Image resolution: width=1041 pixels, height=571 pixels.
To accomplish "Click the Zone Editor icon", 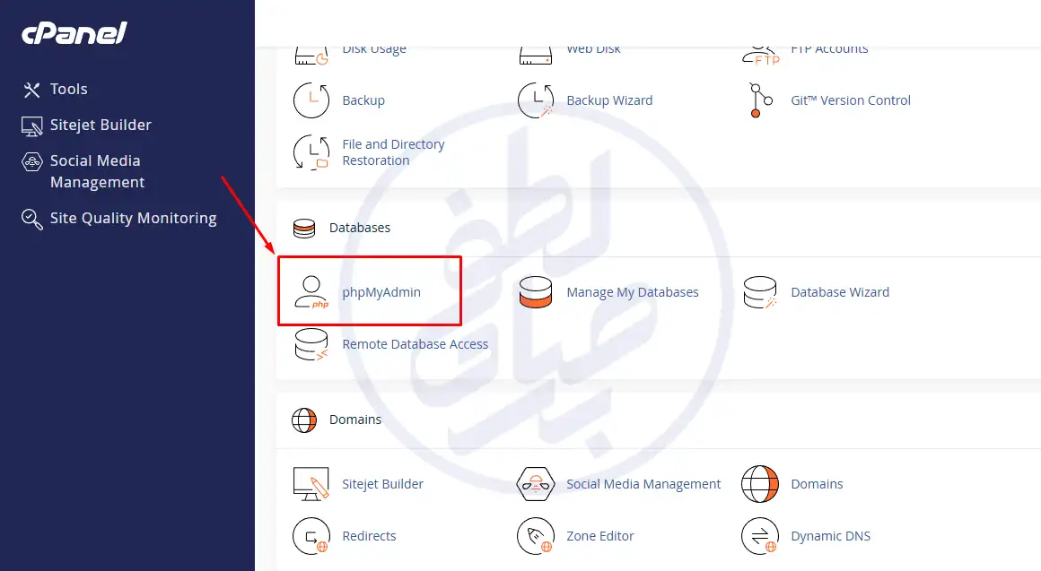I will [536, 536].
